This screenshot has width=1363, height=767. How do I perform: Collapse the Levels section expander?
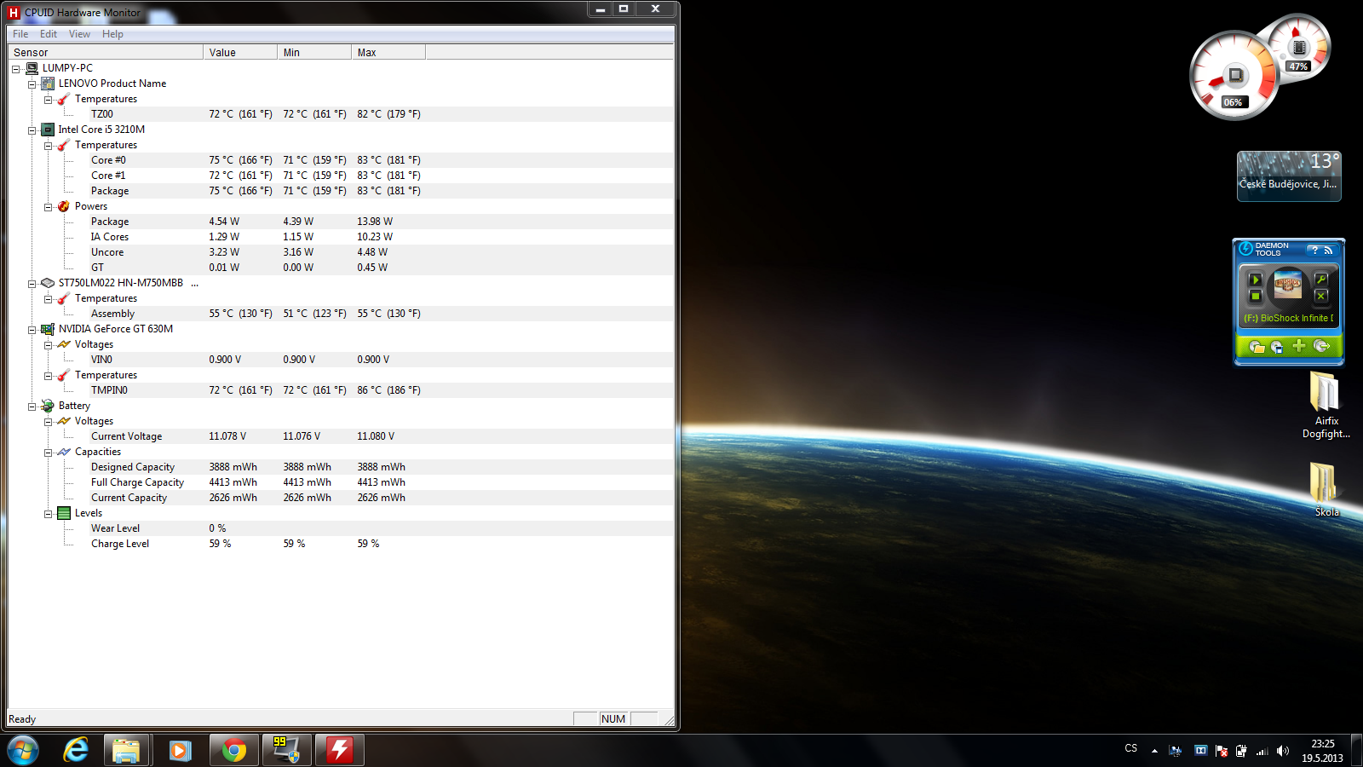click(48, 514)
